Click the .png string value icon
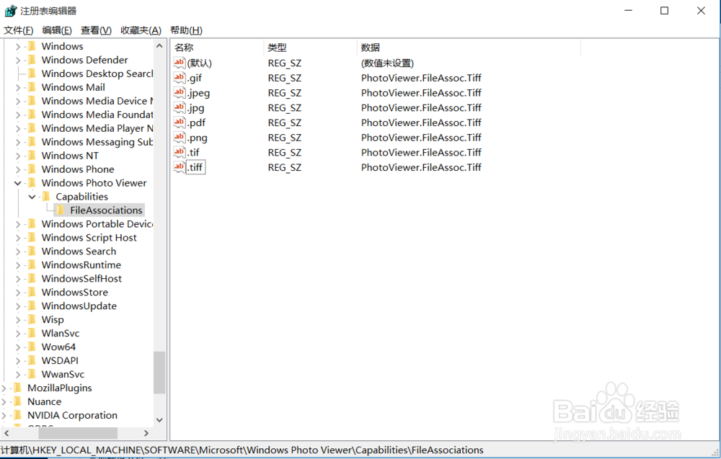 coord(179,138)
